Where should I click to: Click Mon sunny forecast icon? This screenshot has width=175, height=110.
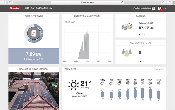click(159, 83)
